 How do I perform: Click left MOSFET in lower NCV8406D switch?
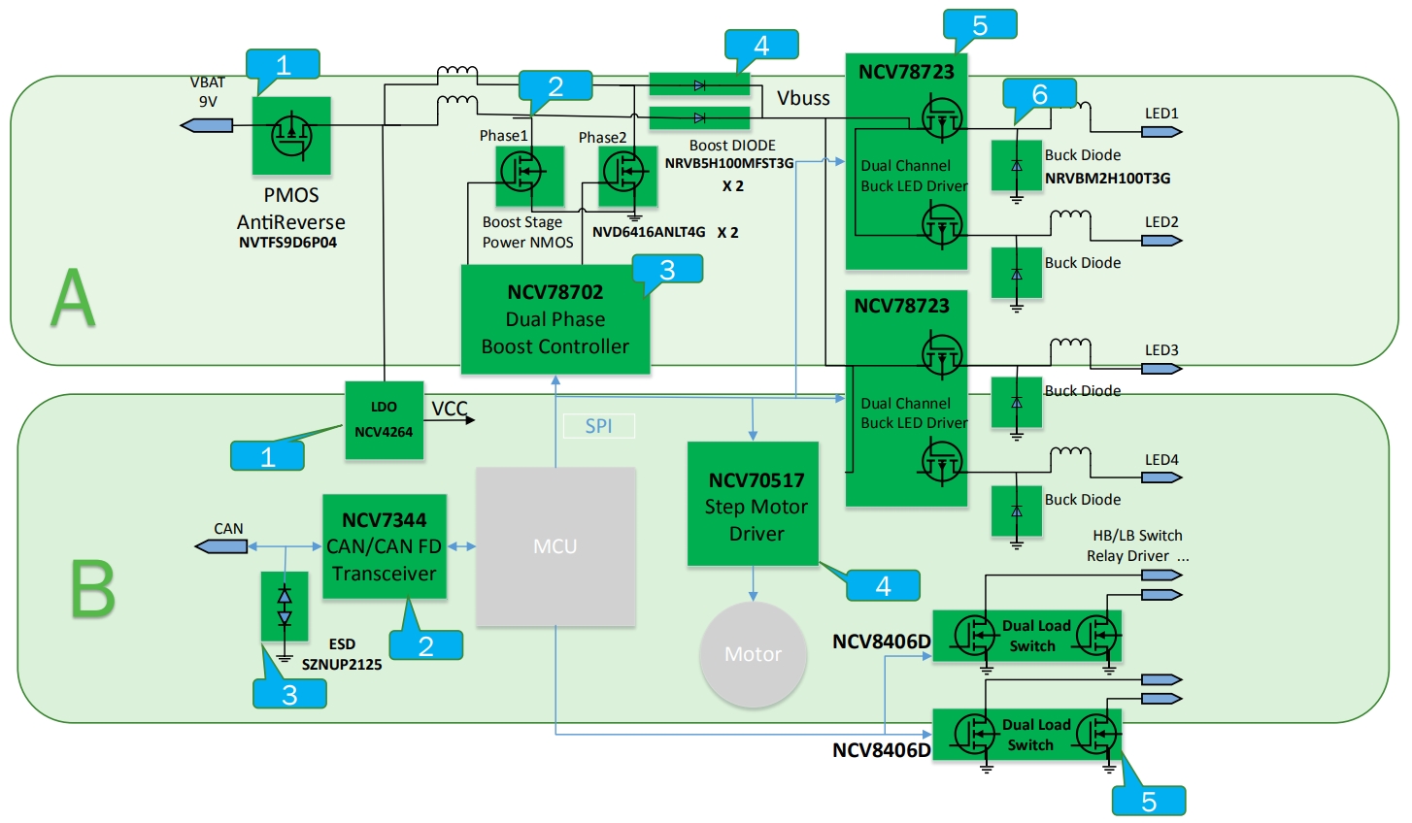pyautogui.click(x=976, y=735)
